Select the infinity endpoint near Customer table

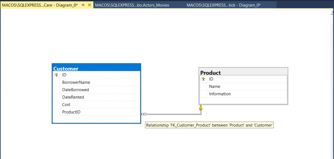point(144,114)
